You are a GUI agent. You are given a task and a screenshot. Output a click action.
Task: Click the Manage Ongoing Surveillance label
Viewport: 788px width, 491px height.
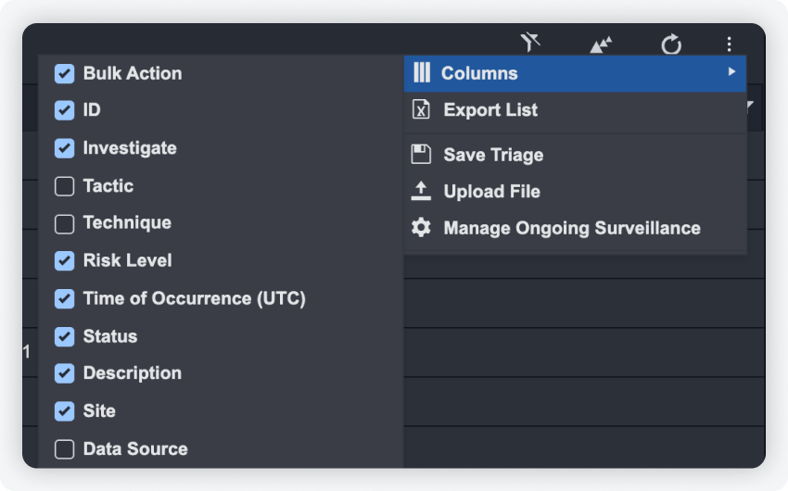click(571, 228)
